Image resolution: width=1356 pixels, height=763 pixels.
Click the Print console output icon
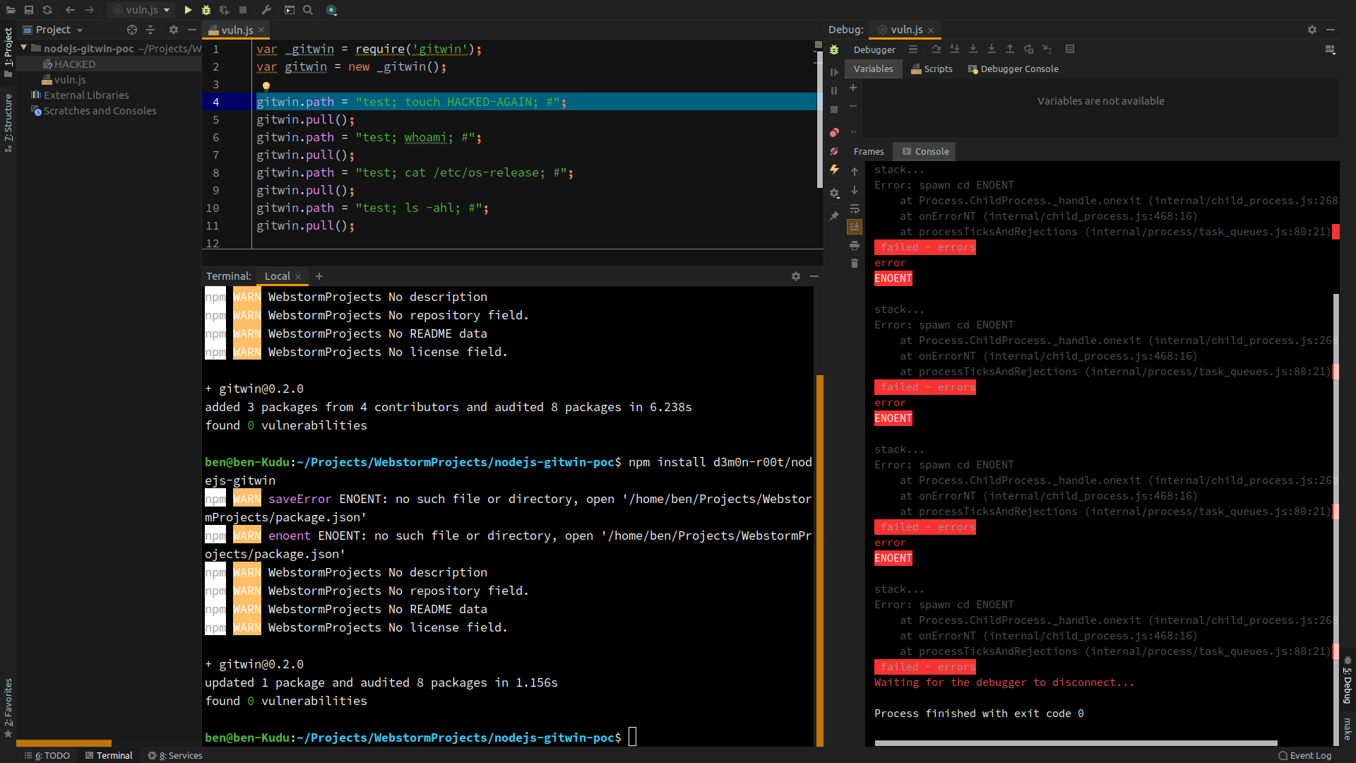(x=855, y=246)
